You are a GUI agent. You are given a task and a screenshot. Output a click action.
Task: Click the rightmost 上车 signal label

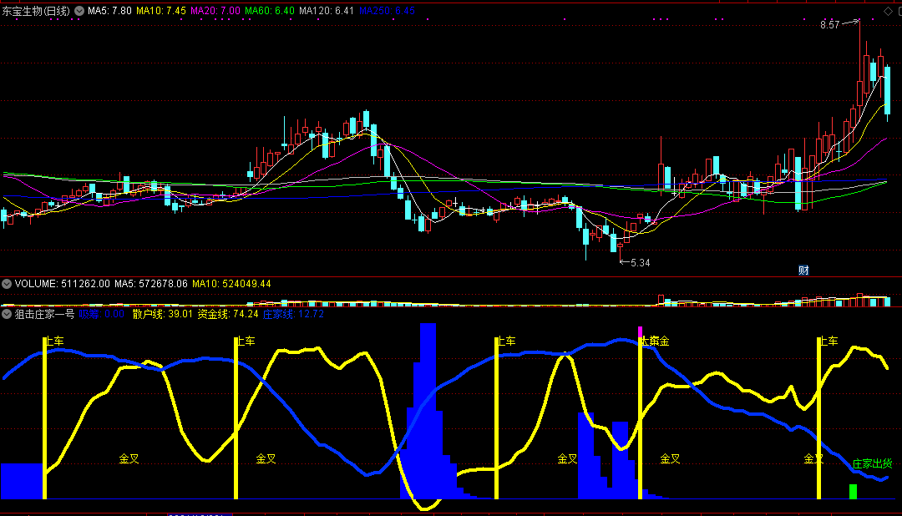[x=829, y=341]
